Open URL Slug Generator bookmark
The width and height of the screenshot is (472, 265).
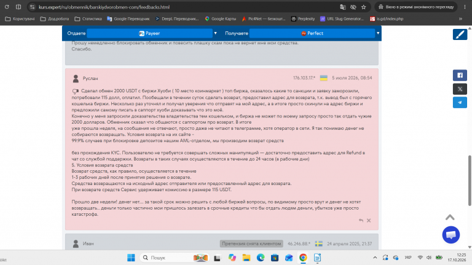pyautogui.click(x=342, y=18)
